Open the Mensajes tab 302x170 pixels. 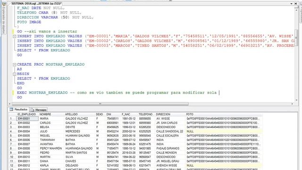coord(39,110)
